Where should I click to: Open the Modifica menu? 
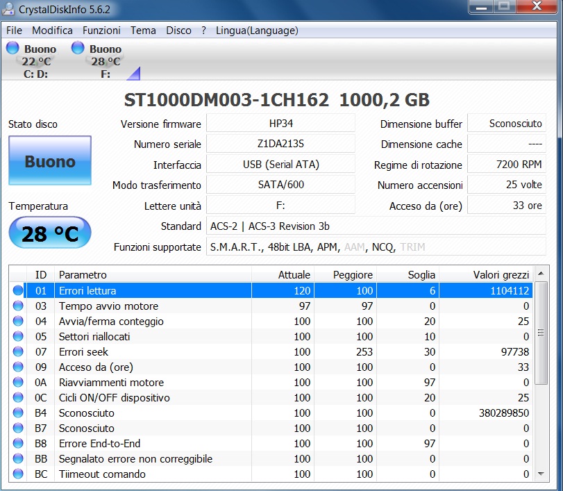coord(52,31)
